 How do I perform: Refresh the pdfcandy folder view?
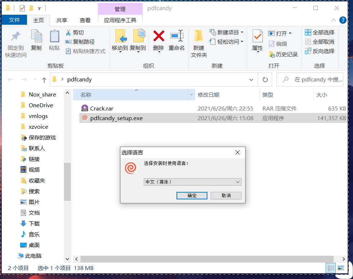tap(265, 80)
